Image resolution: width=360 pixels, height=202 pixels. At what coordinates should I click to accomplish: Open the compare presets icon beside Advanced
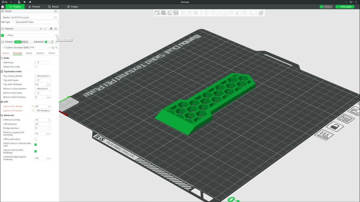[x=52, y=42]
